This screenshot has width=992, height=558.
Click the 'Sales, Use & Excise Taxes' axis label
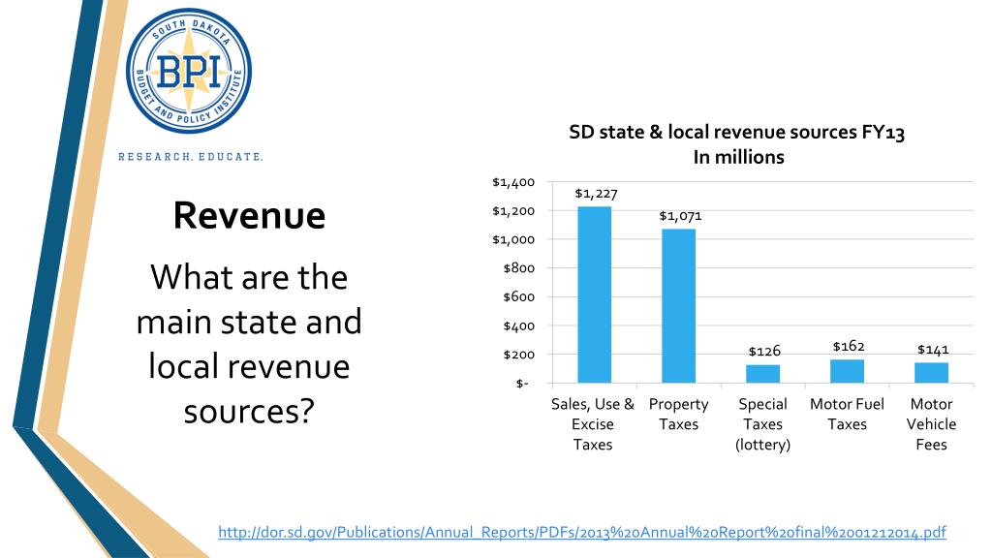pos(592,424)
